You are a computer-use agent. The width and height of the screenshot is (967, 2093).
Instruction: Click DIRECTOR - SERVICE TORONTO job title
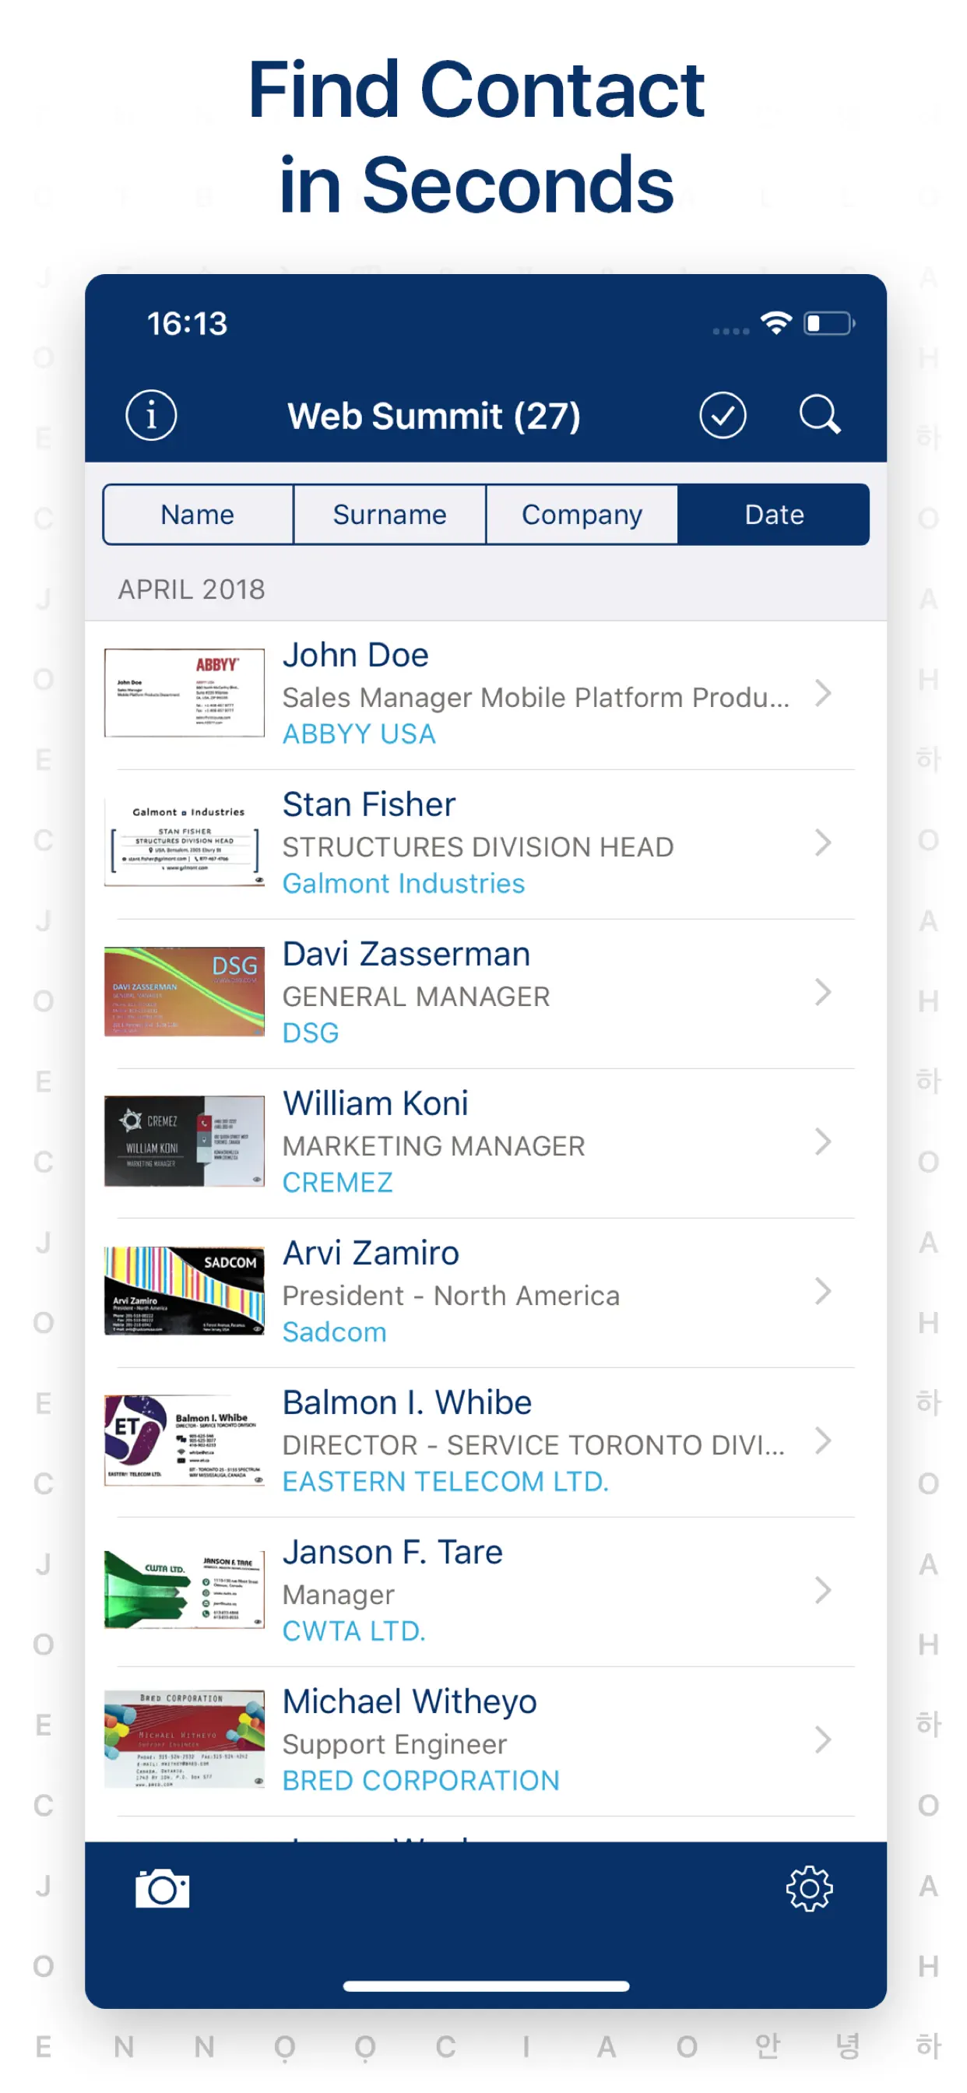coord(533,1444)
